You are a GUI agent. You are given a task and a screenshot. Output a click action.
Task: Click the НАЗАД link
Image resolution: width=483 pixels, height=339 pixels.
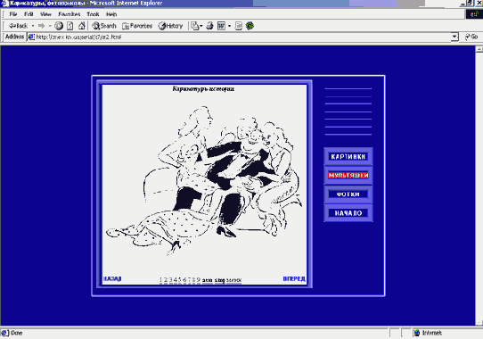tap(112, 279)
